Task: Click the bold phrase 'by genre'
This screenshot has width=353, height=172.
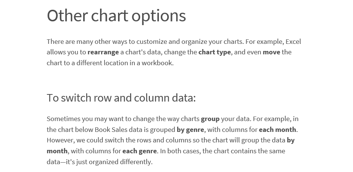Action: tap(190, 130)
